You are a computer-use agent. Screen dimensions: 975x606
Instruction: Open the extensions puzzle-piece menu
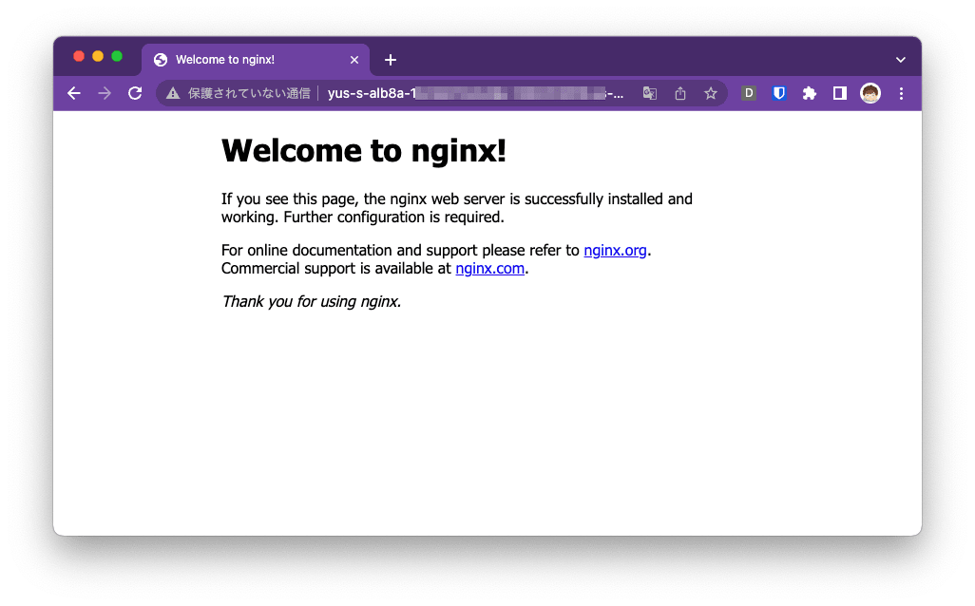click(x=810, y=93)
